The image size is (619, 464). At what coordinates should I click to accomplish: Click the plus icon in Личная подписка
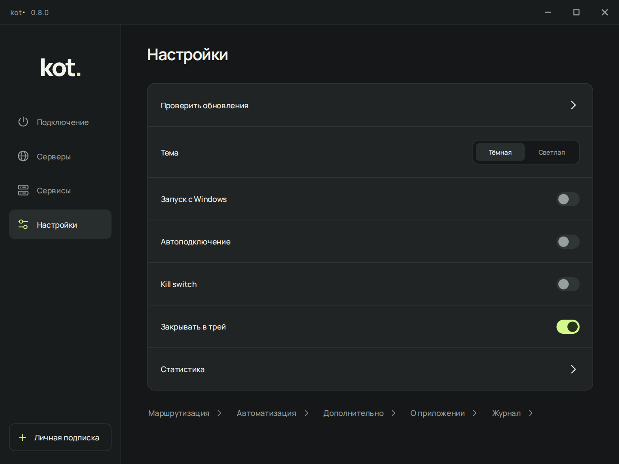[x=23, y=437]
